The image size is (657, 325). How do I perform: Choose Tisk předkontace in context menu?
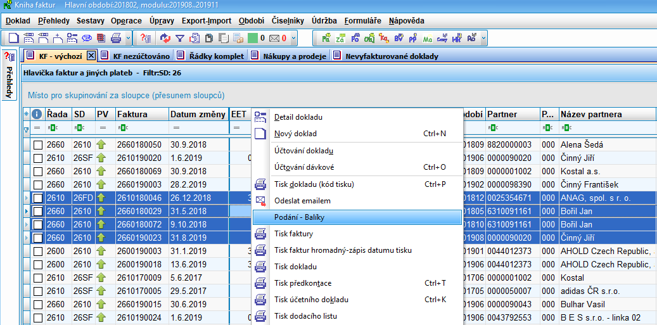click(x=357, y=284)
